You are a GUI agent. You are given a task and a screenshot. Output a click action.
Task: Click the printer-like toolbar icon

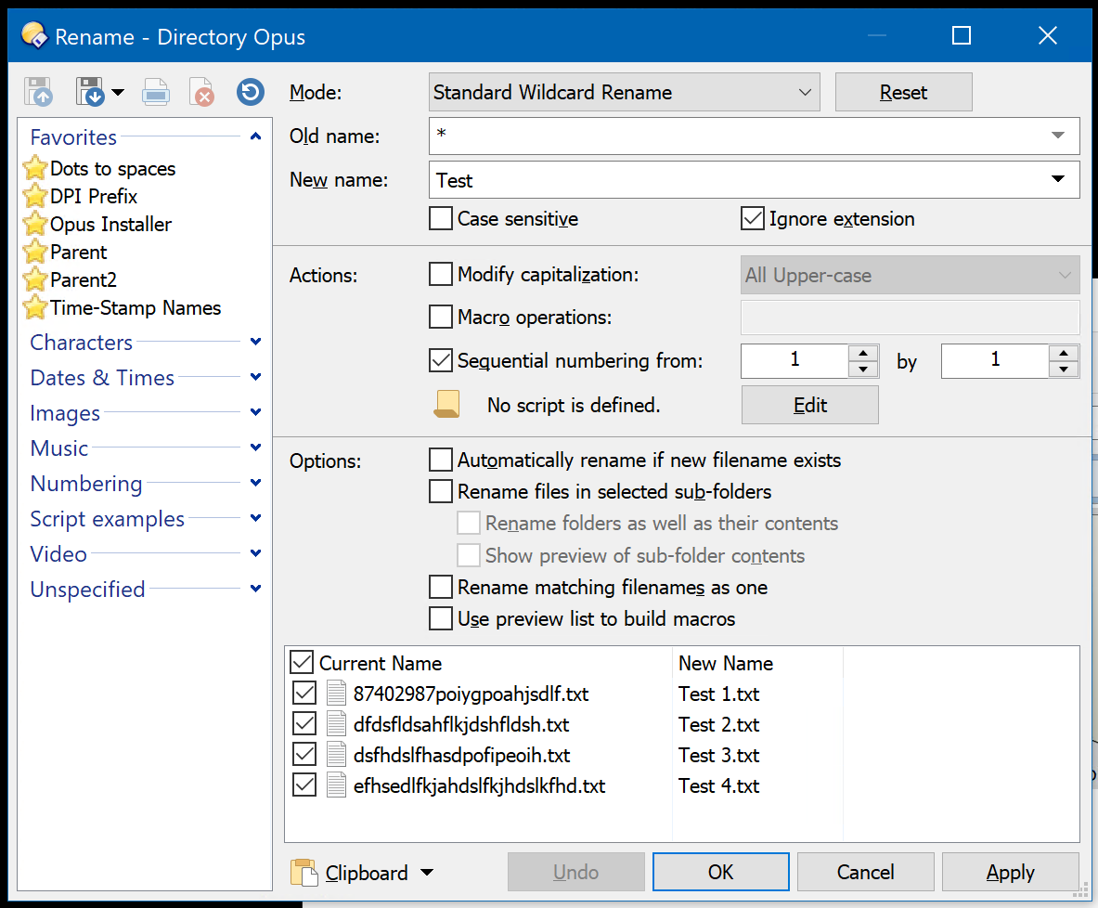coord(155,92)
